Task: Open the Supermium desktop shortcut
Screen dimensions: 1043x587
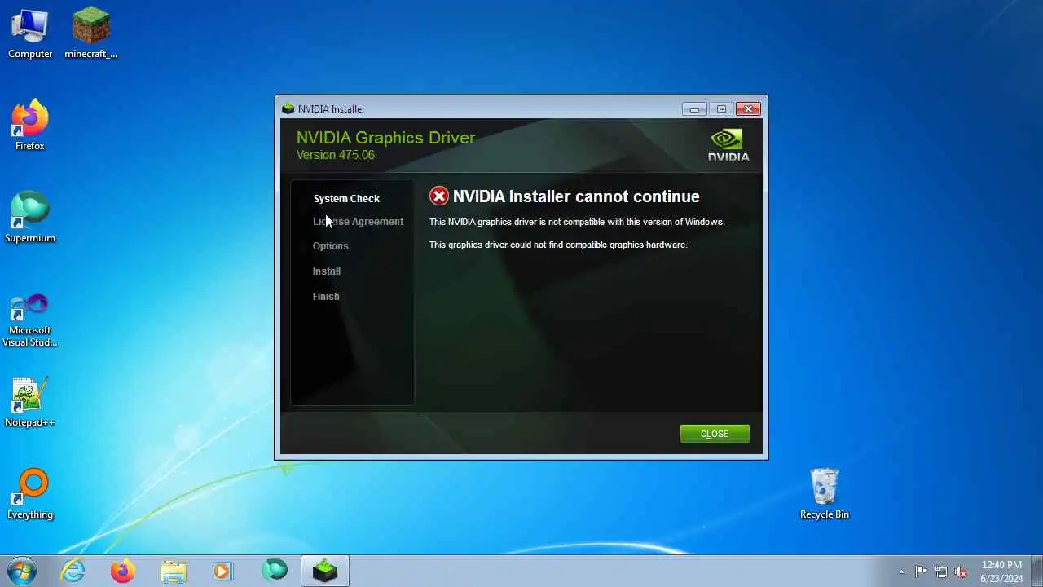Action: click(30, 217)
